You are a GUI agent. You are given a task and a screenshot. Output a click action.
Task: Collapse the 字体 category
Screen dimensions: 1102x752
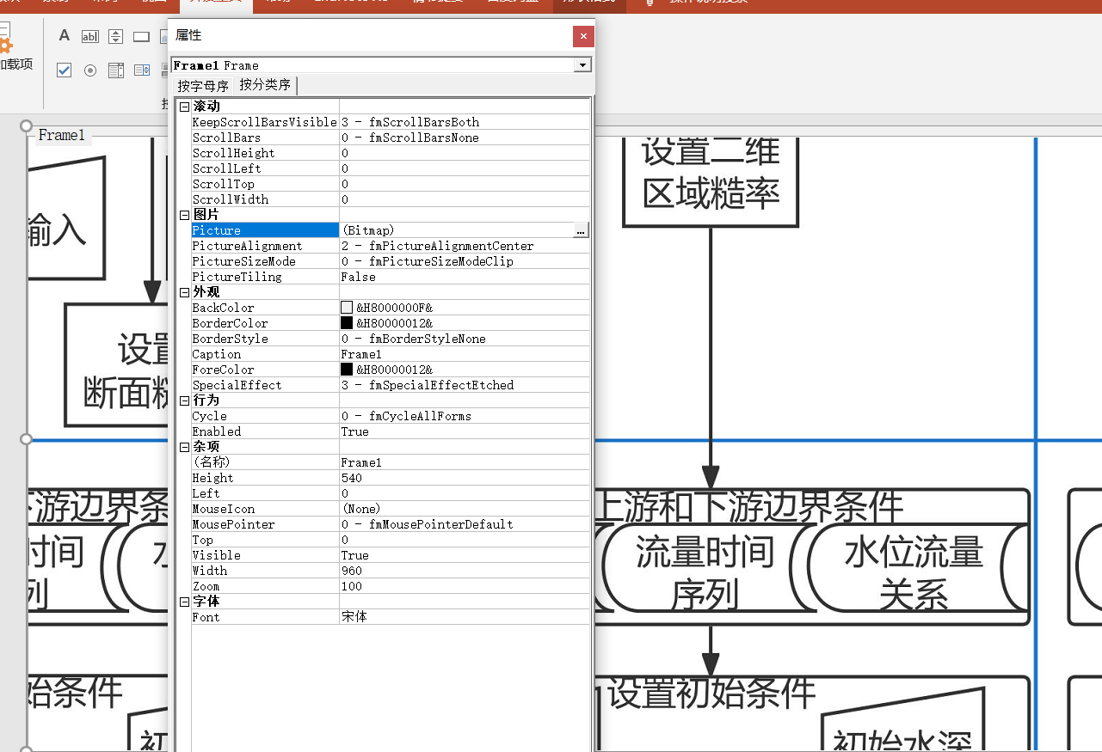point(184,601)
